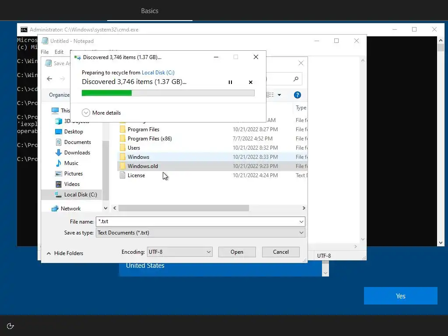
Task: Click the cmd window scrollbar down arrow
Action: 441,243
